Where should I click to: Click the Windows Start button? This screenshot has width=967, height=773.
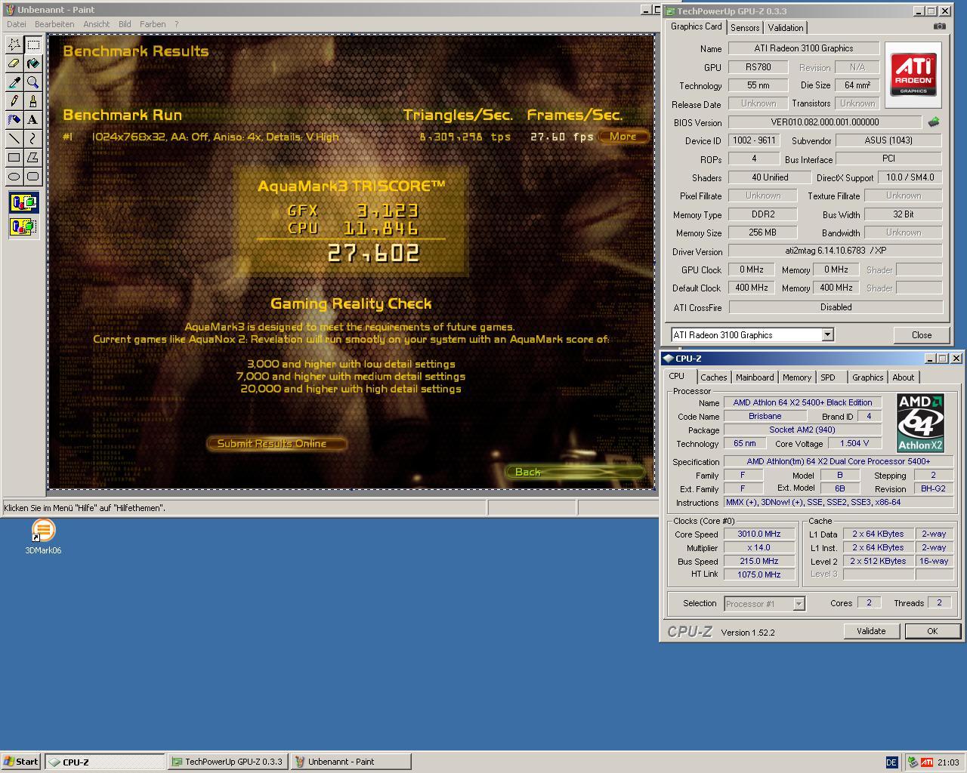click(21, 762)
